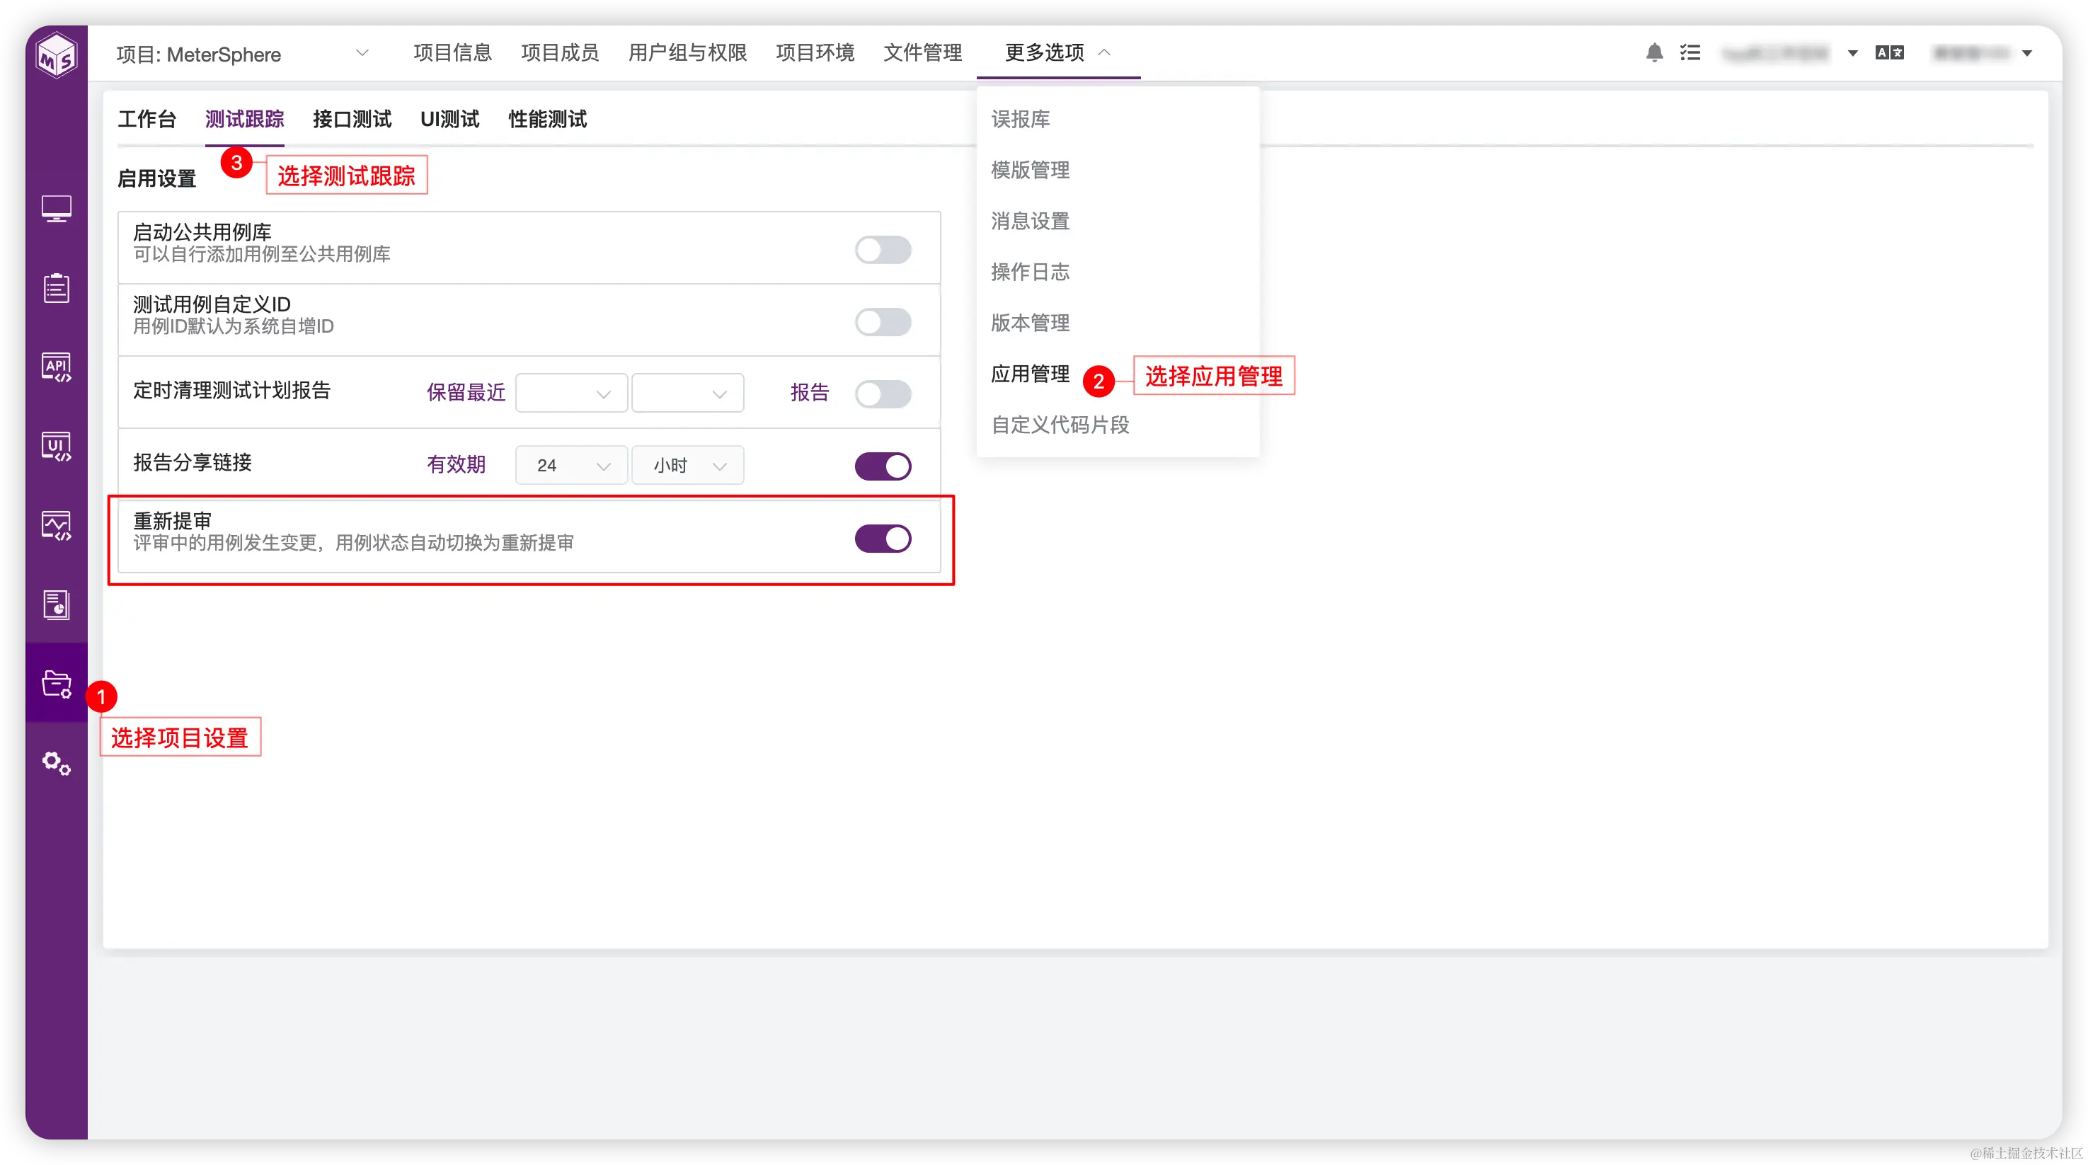Switch to the 接口测试 tab
Image resolution: width=2088 pixels, height=1165 pixels.
point(352,118)
